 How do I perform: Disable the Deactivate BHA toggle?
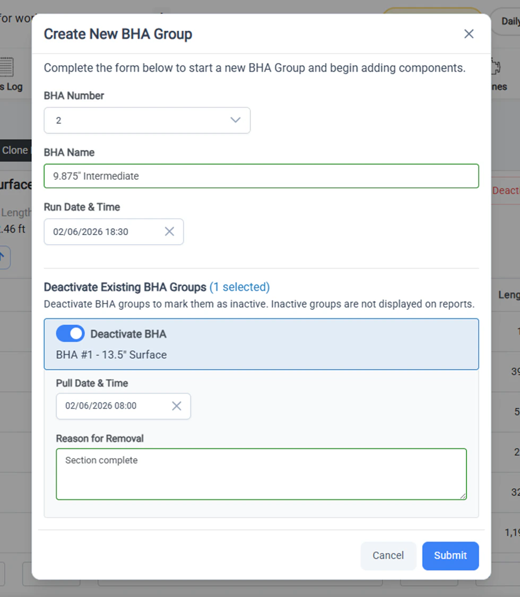coord(70,333)
